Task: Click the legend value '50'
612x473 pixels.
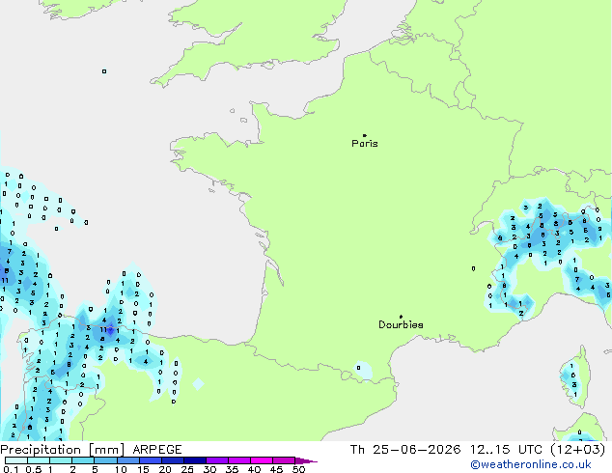Action: click(298, 469)
